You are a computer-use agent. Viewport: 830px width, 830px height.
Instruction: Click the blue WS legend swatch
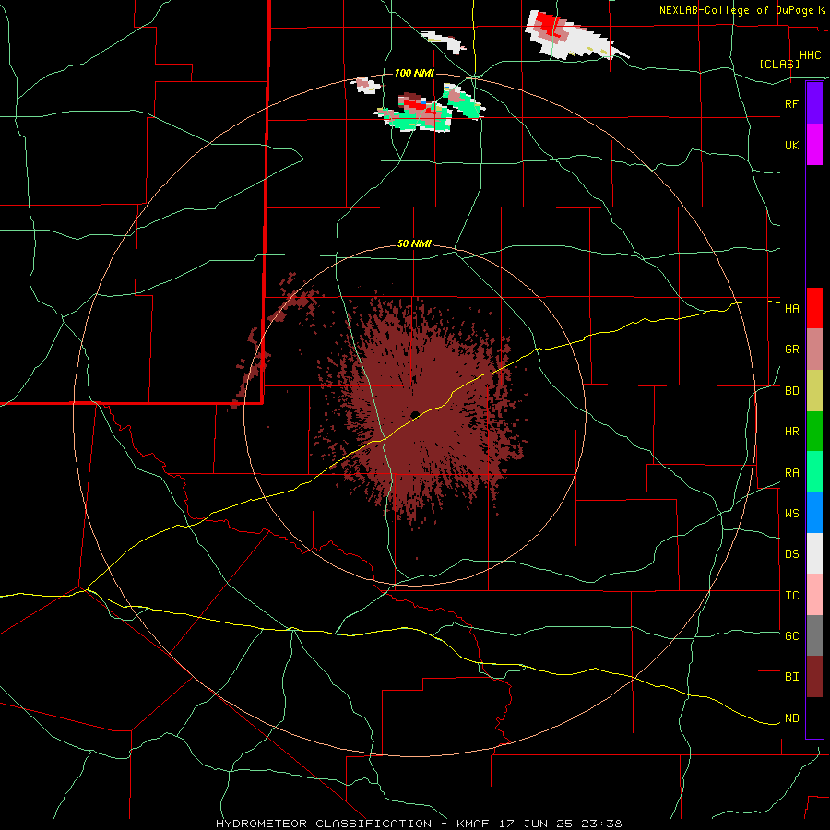click(x=814, y=513)
